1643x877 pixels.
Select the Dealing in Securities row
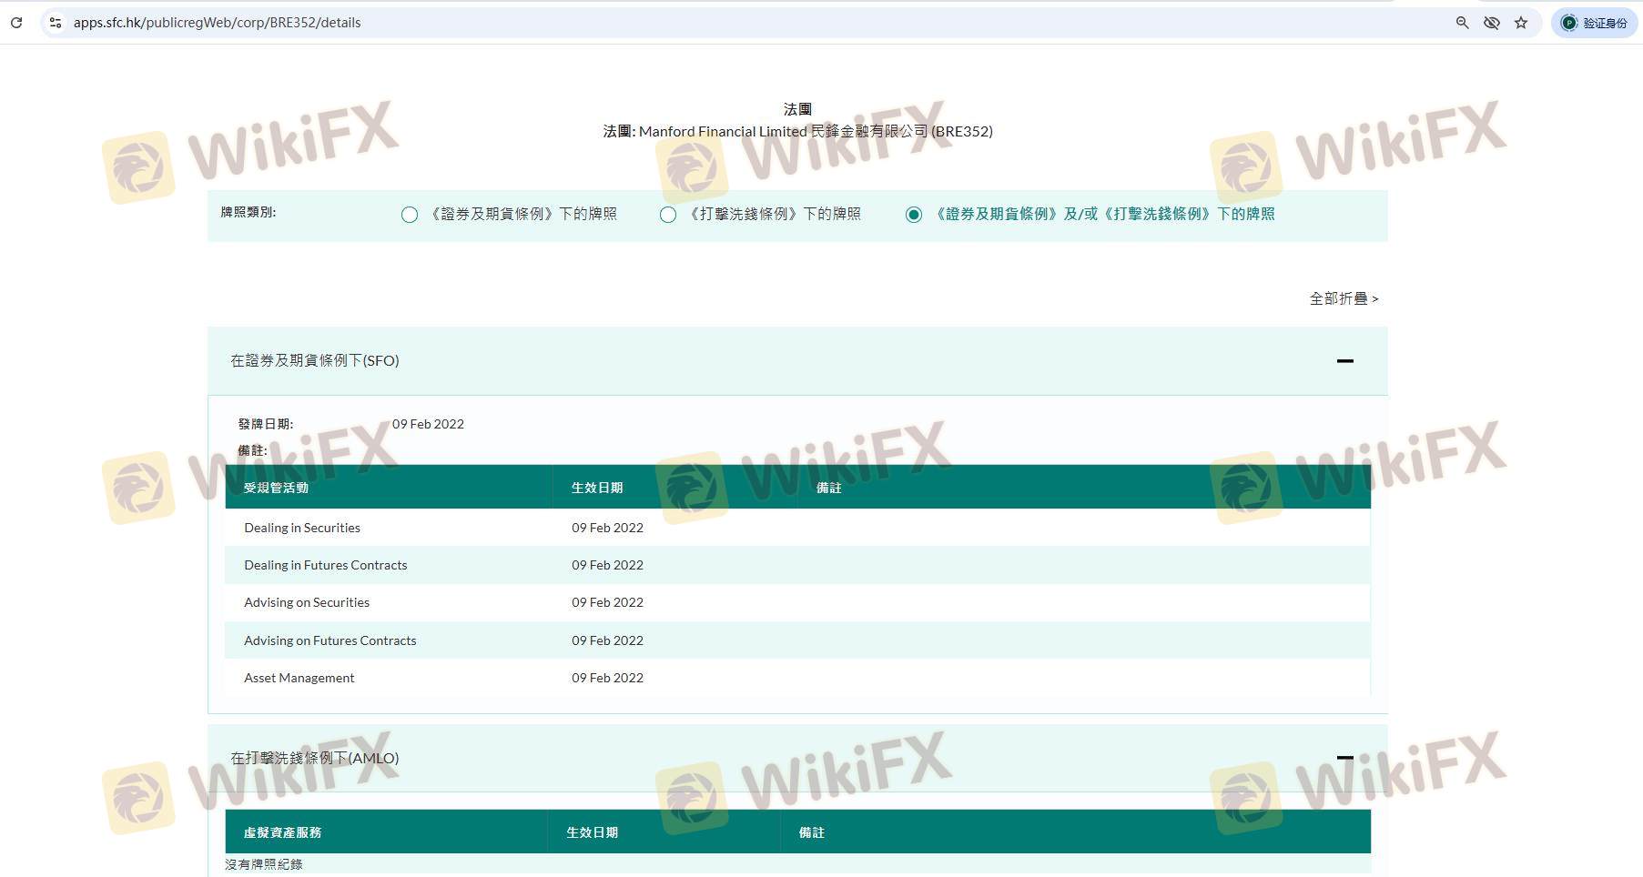coord(302,528)
